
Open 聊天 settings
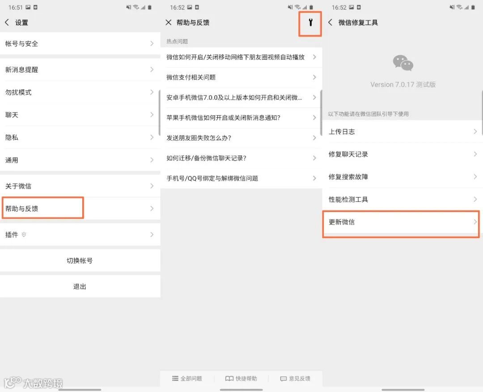(x=80, y=115)
